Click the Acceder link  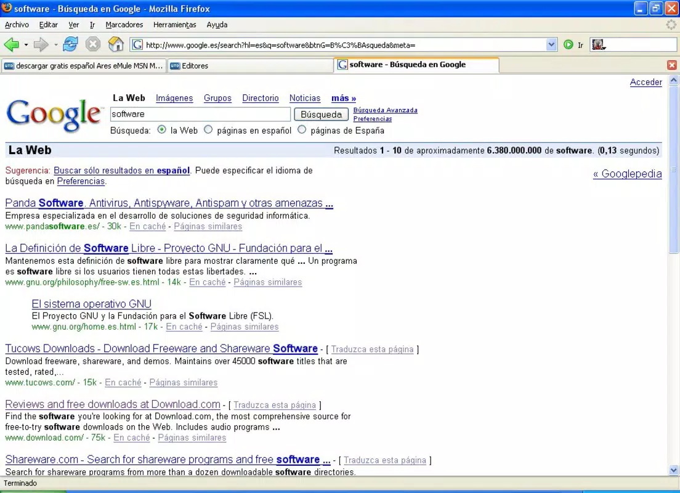(x=646, y=82)
